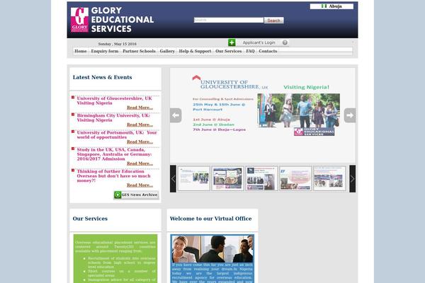Click the Our Services section heading
The width and height of the screenshot is (425, 283).
pyautogui.click(x=90, y=219)
